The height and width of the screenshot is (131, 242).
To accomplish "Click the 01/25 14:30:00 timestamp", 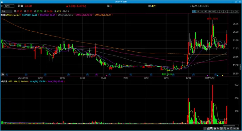I will 199,6.
